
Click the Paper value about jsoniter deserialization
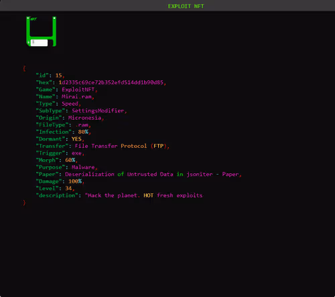pos(152,175)
